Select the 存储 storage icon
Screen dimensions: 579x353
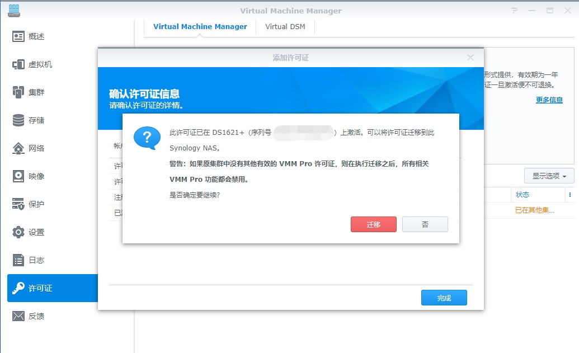coord(18,120)
